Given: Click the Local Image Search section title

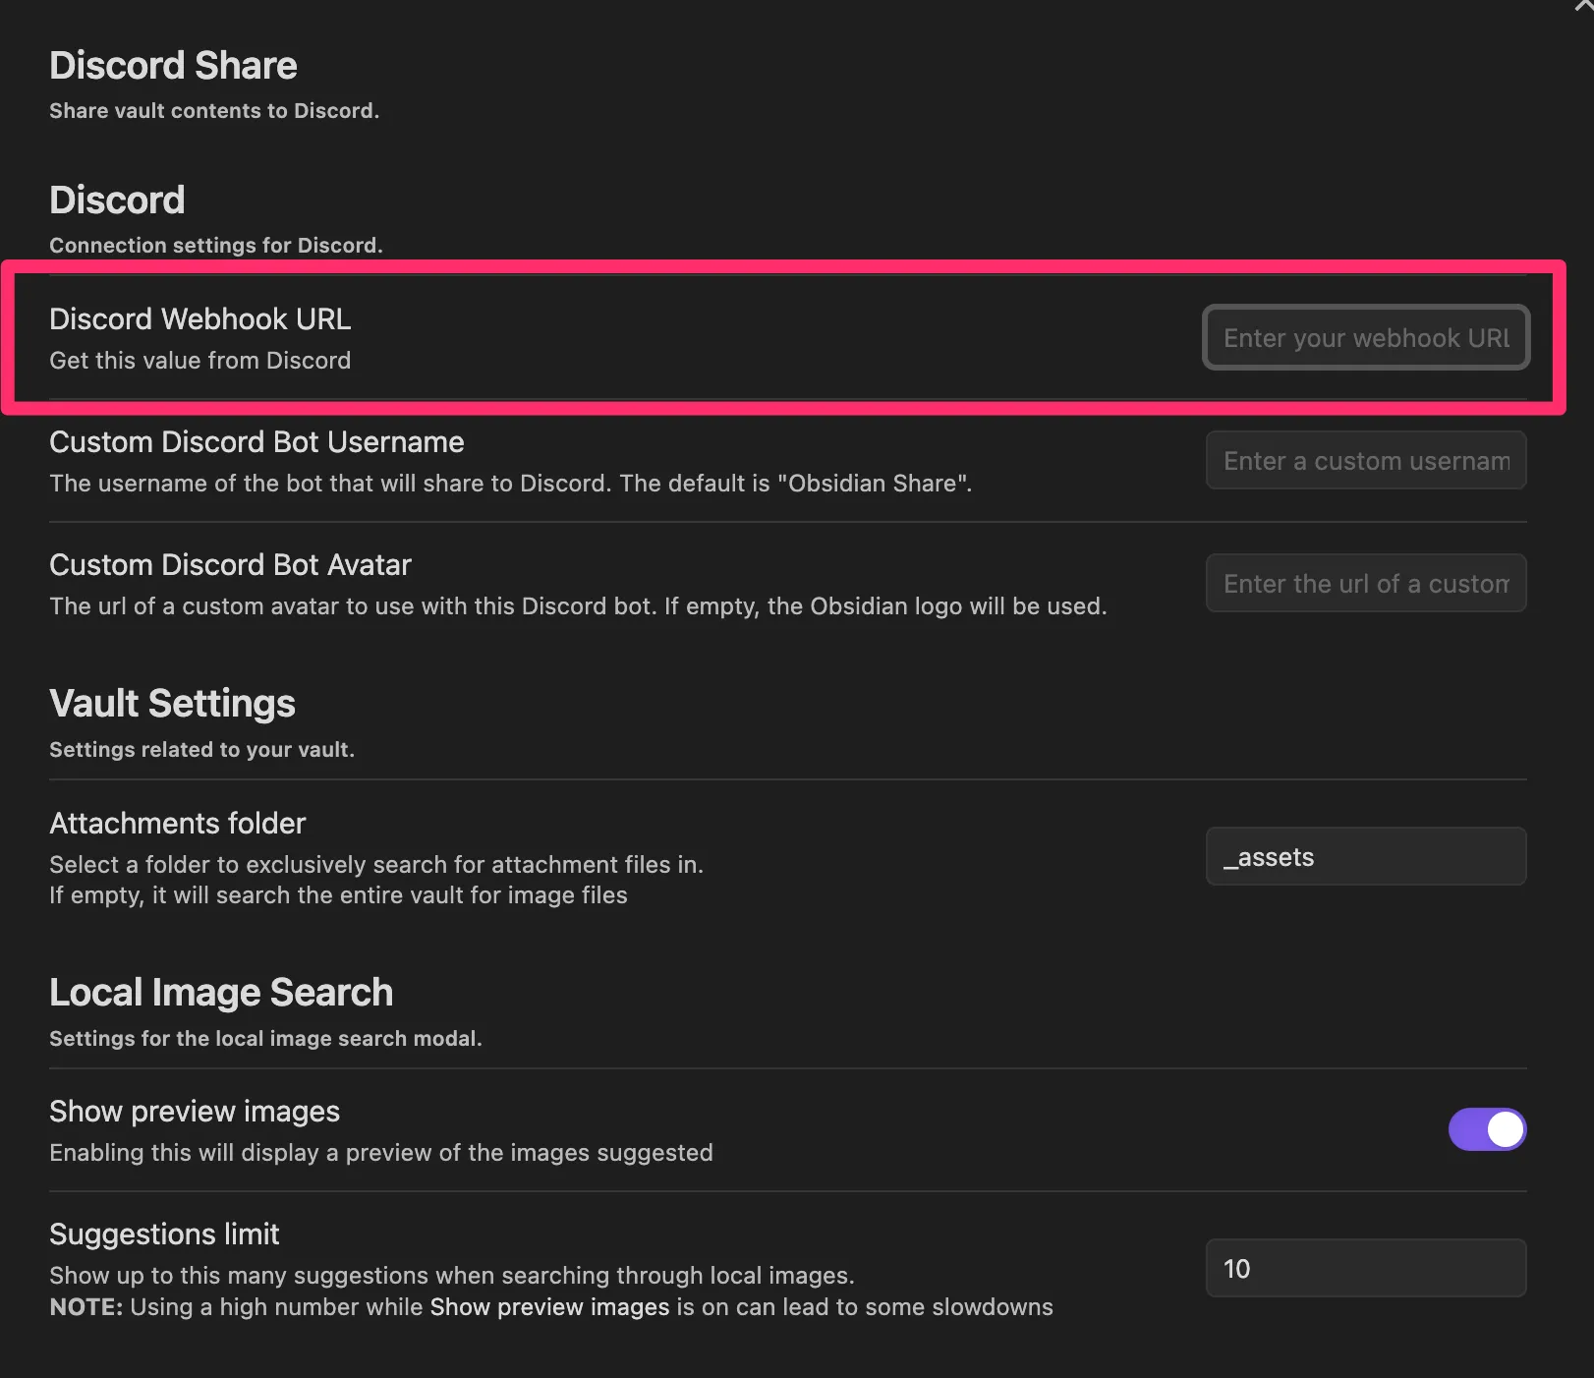Looking at the screenshot, I should [x=221, y=992].
